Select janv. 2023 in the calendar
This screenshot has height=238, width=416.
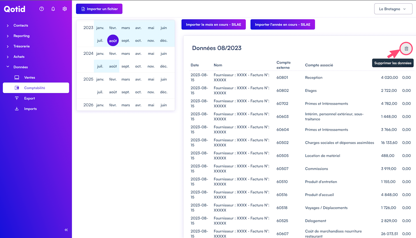(100, 28)
